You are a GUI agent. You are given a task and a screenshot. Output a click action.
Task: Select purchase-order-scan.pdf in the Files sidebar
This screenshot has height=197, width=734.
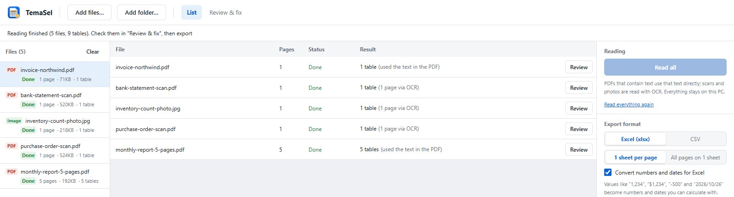pyautogui.click(x=55, y=151)
